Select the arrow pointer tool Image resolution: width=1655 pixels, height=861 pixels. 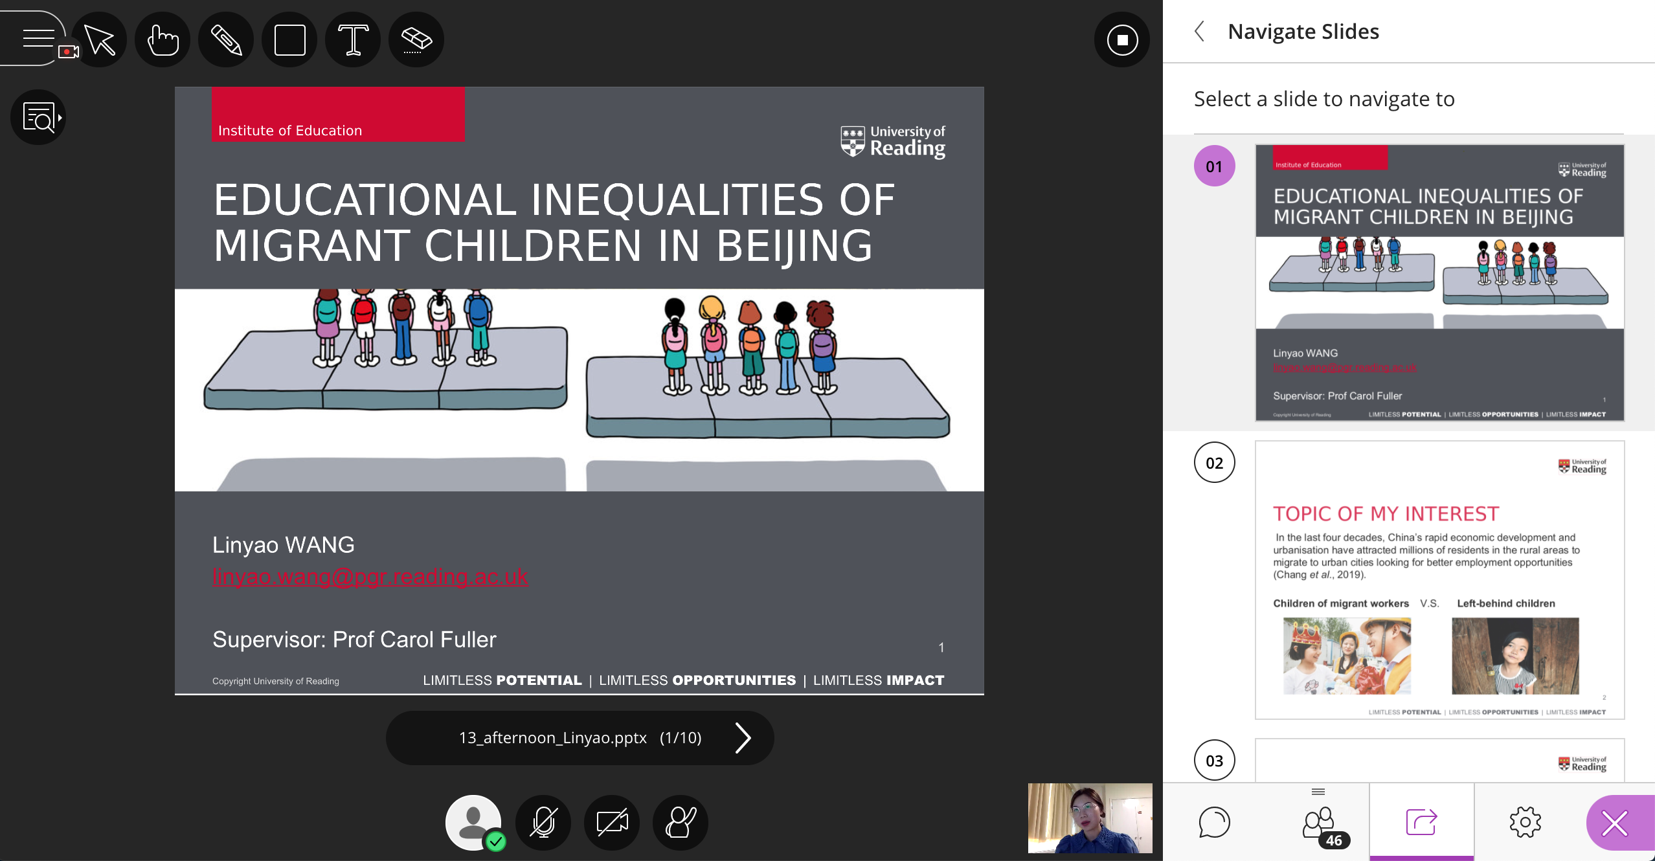pos(99,40)
